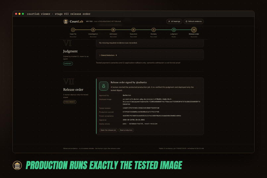The width and height of the screenshot is (267, 178).
Task: Click the 'Judgment' section heading
Action: 70,51
